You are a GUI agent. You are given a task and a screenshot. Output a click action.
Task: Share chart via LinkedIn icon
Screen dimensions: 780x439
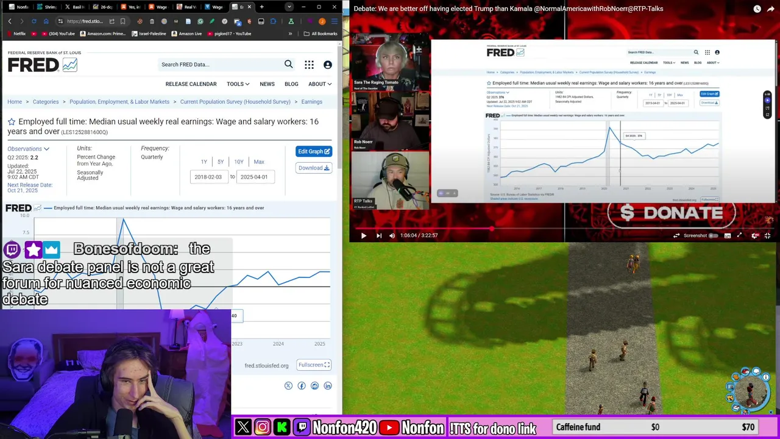[x=328, y=385]
